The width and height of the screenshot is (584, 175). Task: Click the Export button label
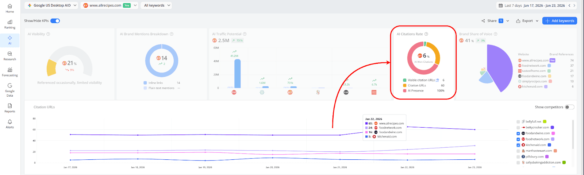coord(527,21)
